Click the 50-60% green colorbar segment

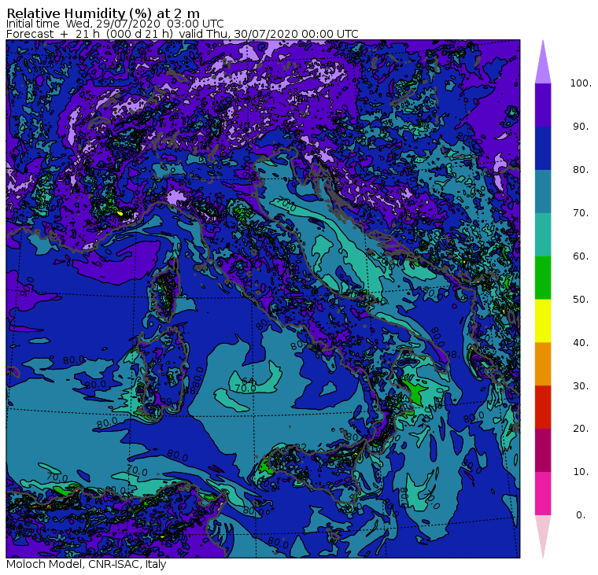543,278
